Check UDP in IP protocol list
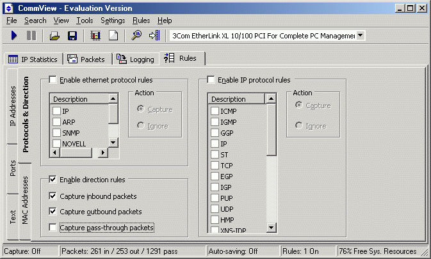The image size is (431, 259). coord(215,208)
